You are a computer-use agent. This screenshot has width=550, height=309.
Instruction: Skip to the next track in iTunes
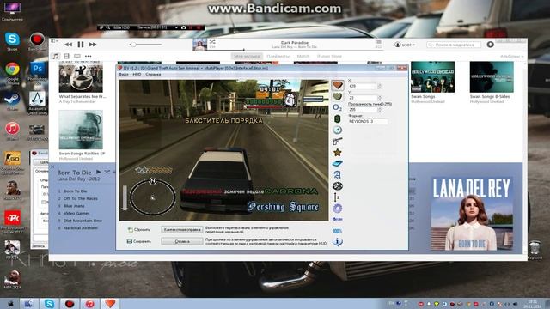(93, 45)
